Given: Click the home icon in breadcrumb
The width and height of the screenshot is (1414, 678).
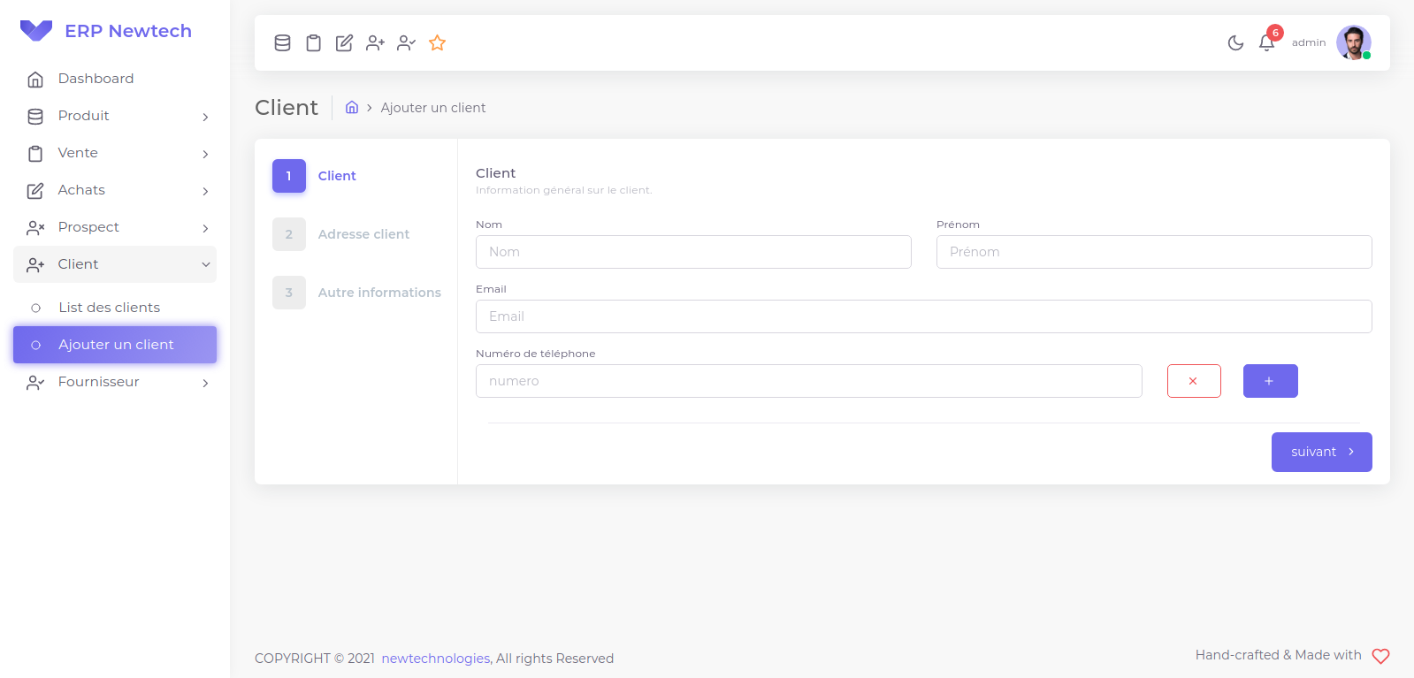Looking at the screenshot, I should click(x=352, y=107).
